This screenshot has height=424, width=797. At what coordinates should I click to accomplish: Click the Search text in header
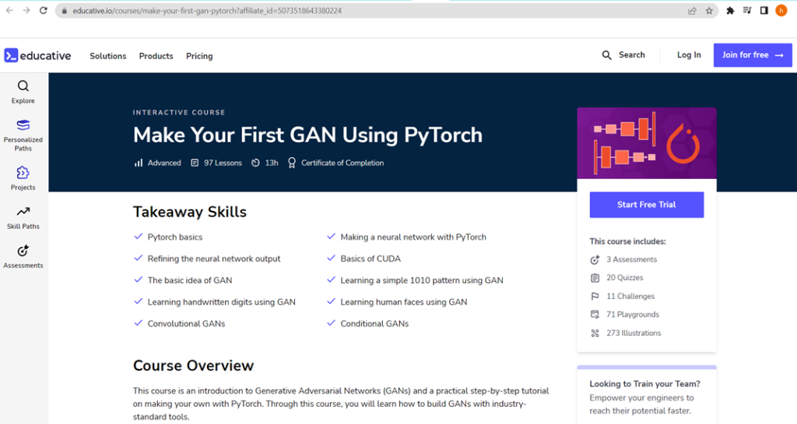point(631,54)
